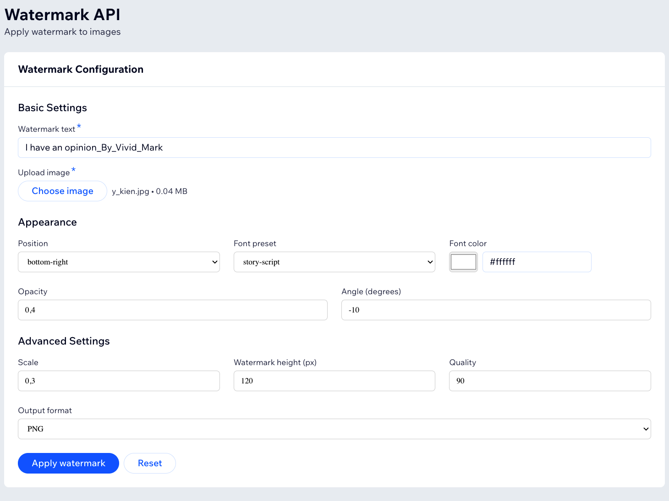This screenshot has width=669, height=501.
Task: Click the Watermark text label
Action: (x=46, y=129)
